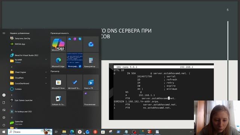Jump to letter C section header
The width and height of the screenshot is (240, 135).
coord(12,67)
